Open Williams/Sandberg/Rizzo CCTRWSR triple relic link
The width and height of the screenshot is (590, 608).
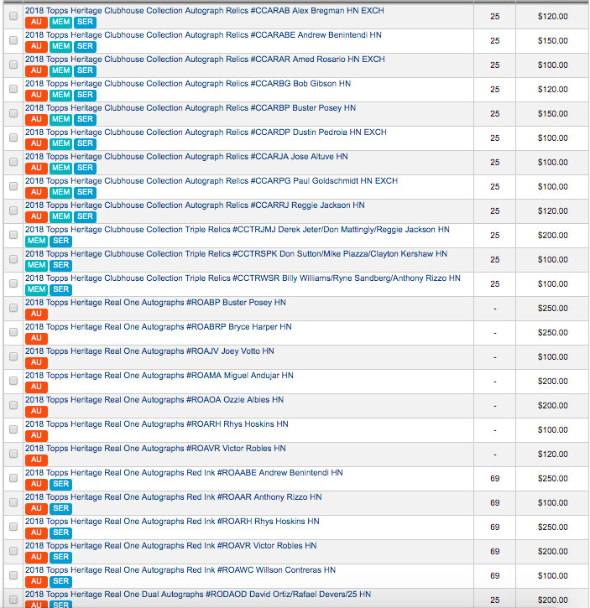point(243,278)
